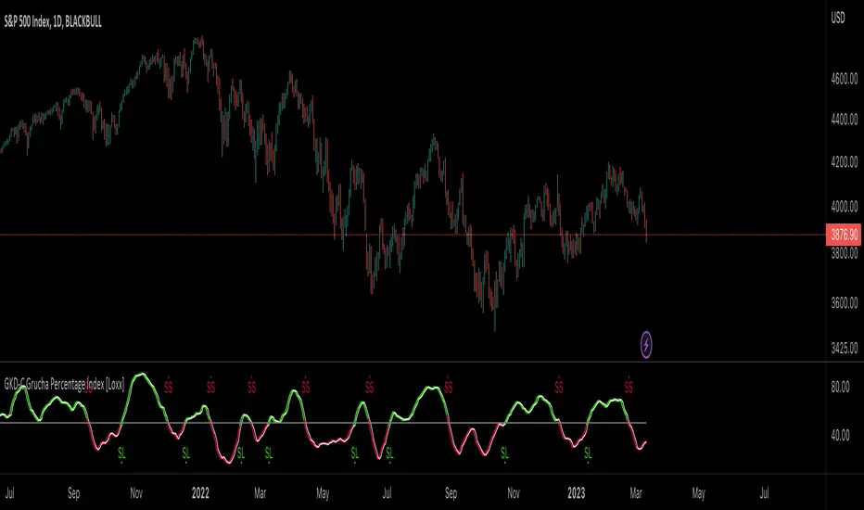Click the 2023 year label on time axis

pos(576,493)
